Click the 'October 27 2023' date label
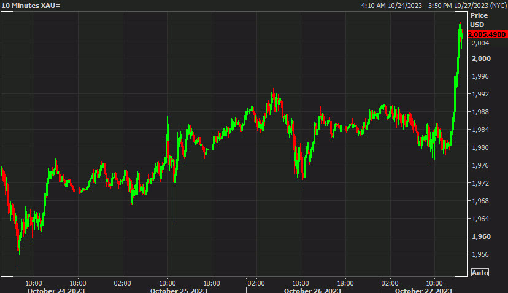 tap(423, 291)
